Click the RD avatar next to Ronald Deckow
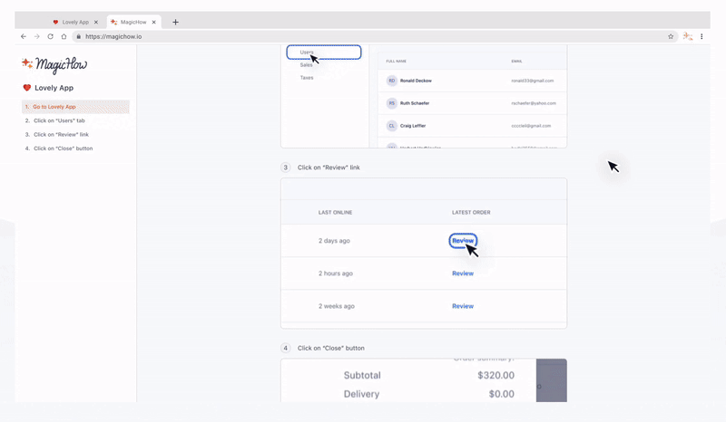Viewport: 726px width, 422px height. pyautogui.click(x=392, y=81)
